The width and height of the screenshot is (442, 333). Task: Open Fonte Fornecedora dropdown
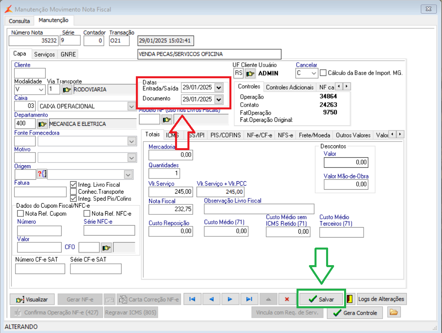131,141
